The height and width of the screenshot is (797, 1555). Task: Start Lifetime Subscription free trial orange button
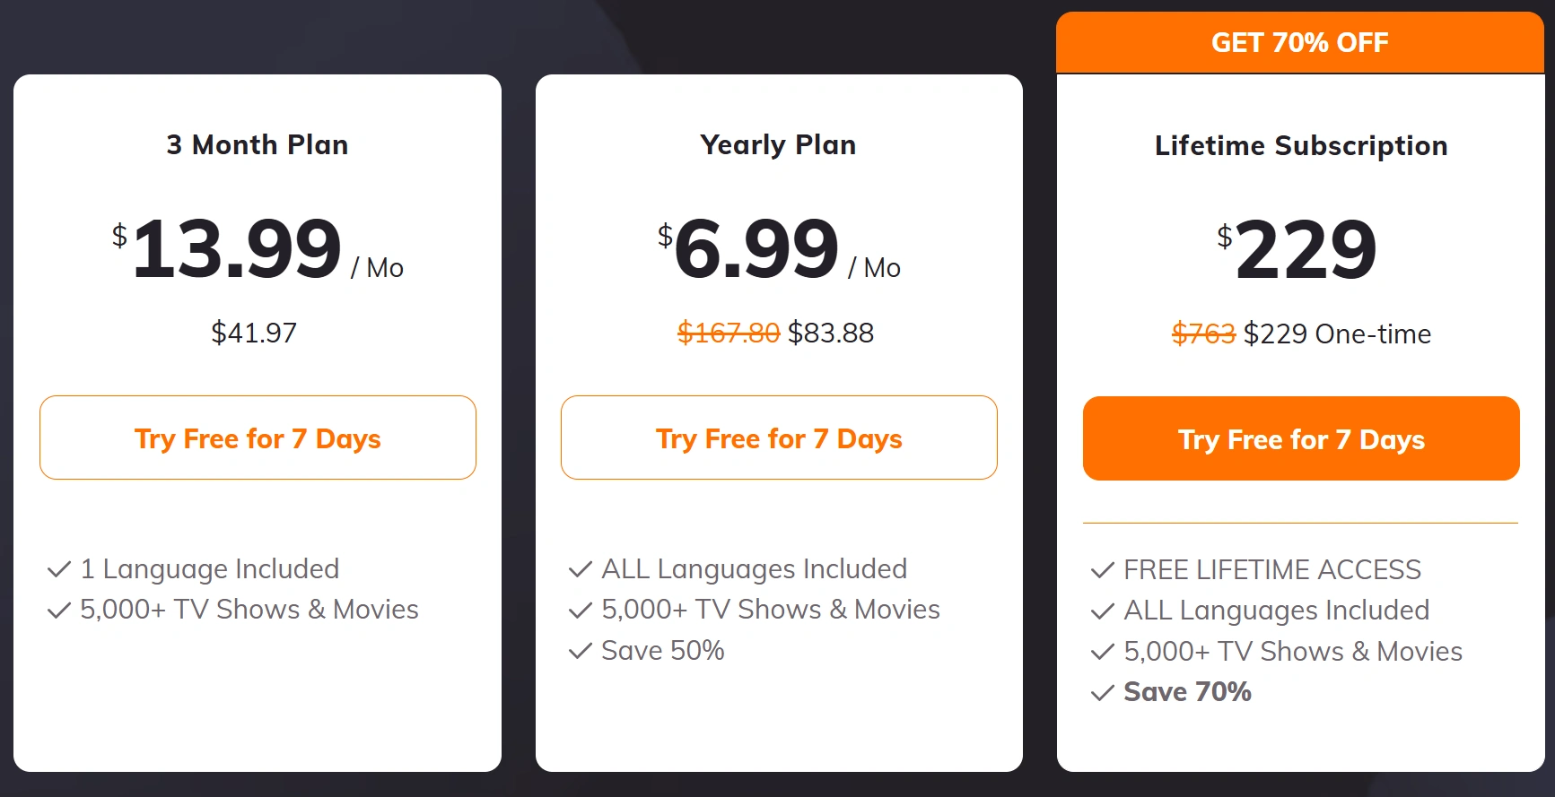[x=1301, y=439]
